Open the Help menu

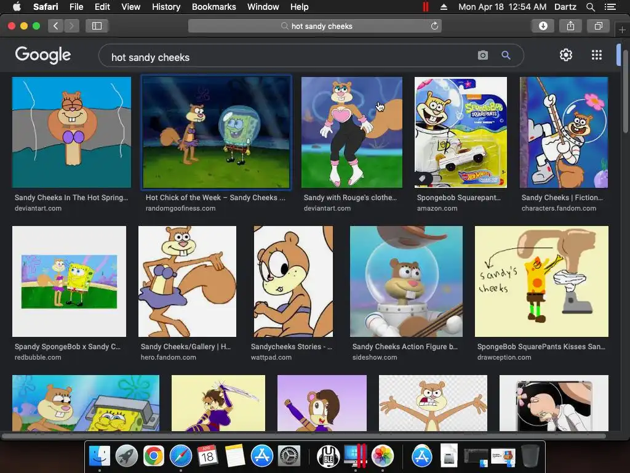coord(300,7)
